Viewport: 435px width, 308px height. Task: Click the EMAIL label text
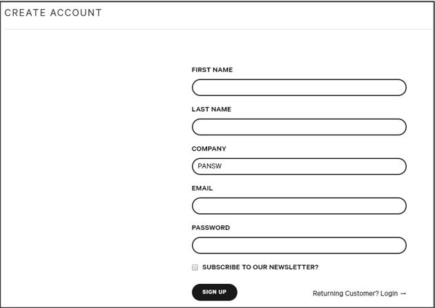tap(202, 188)
